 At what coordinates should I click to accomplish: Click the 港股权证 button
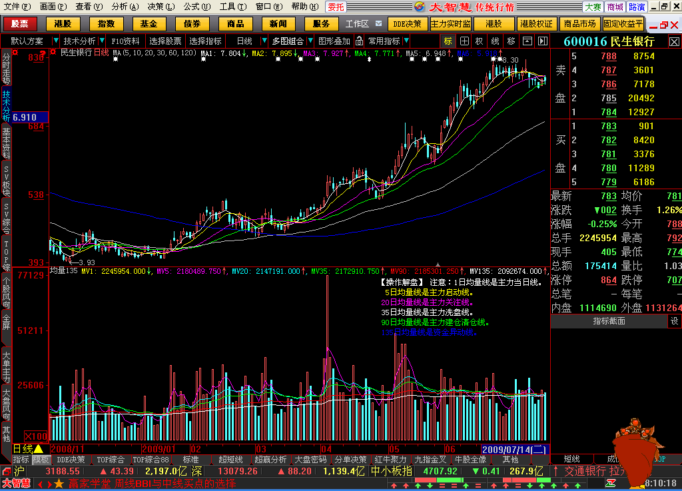point(536,24)
